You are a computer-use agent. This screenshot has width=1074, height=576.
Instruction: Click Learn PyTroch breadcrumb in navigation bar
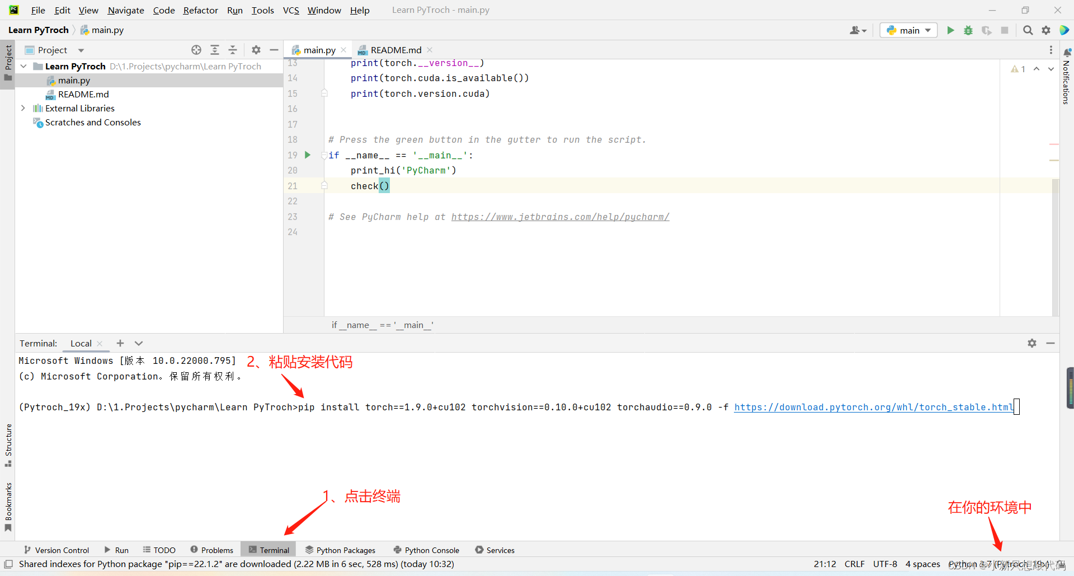pyautogui.click(x=39, y=30)
